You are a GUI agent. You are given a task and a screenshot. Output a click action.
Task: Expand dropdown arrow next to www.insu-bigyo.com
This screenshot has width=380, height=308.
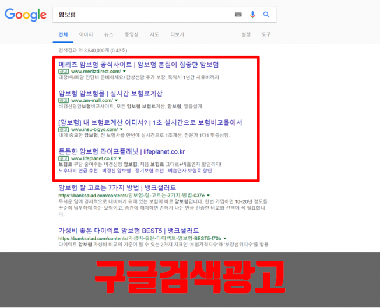[121, 129]
